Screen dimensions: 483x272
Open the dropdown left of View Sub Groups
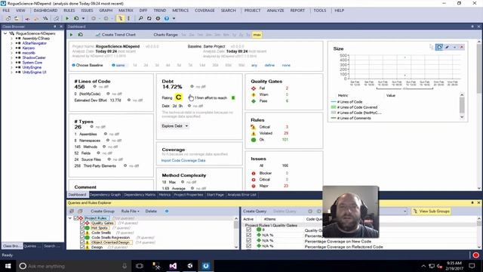405,212
